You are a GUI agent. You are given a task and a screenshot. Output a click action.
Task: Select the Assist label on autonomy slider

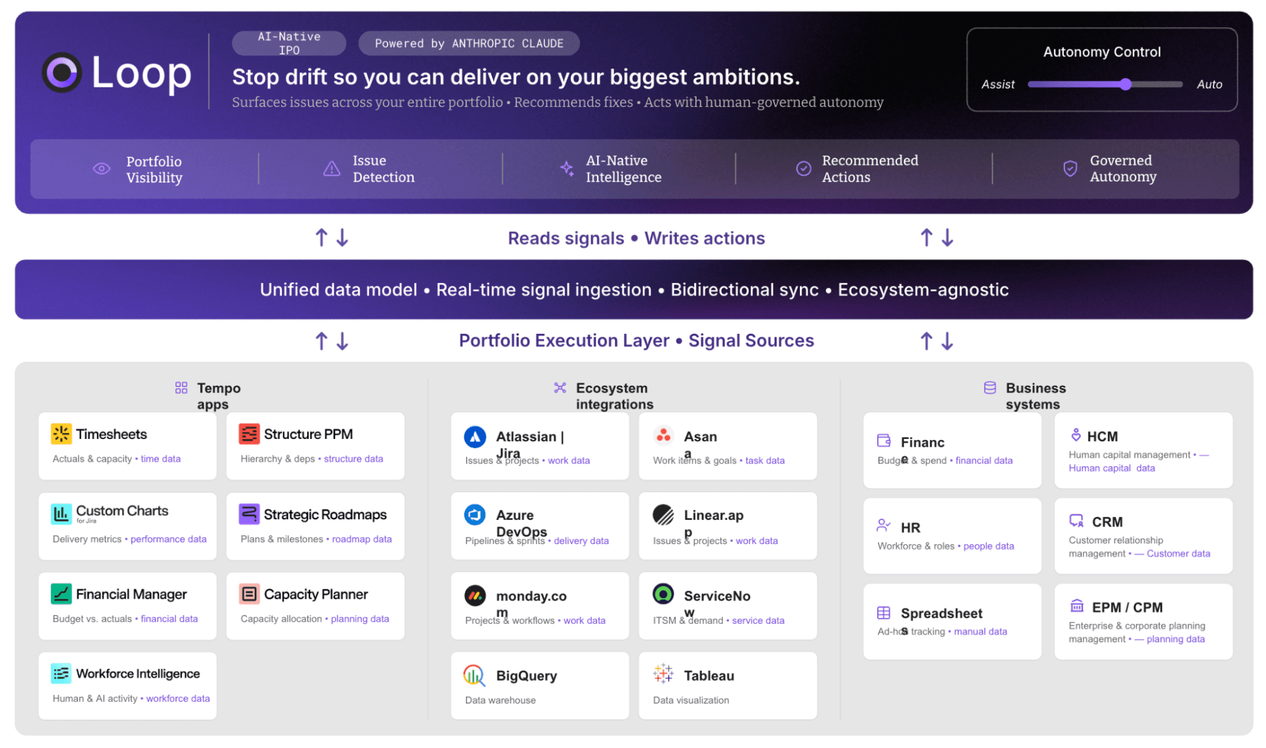click(997, 84)
